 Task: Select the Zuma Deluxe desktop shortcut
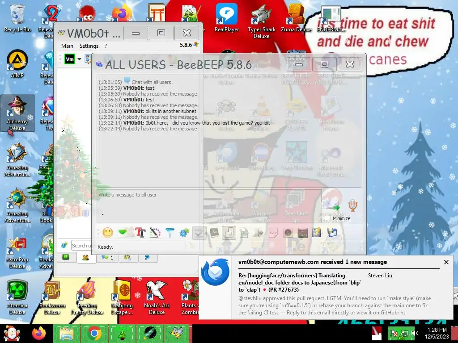[296, 18]
